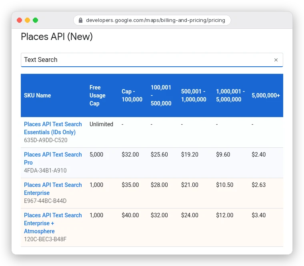The image size is (304, 266).
Task: Click the $28.00 price cell
Action: click(159, 185)
